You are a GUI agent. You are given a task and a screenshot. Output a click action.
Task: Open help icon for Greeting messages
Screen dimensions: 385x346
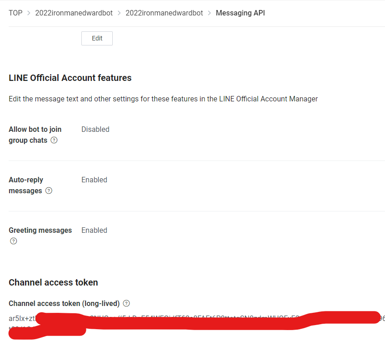point(14,241)
